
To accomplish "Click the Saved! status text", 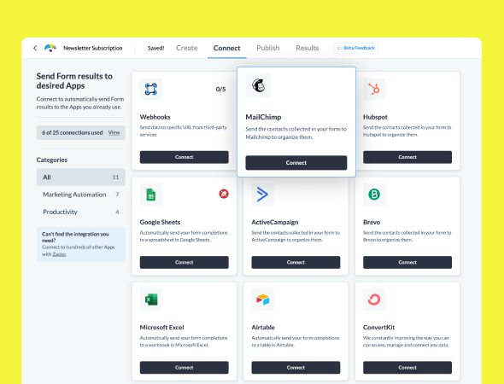I will [x=155, y=48].
